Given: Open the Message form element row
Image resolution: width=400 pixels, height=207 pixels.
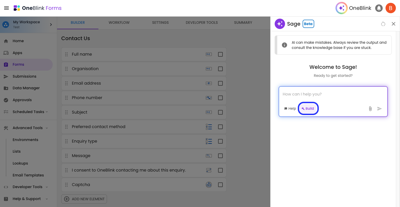Looking at the screenshot, I should pos(144,156).
